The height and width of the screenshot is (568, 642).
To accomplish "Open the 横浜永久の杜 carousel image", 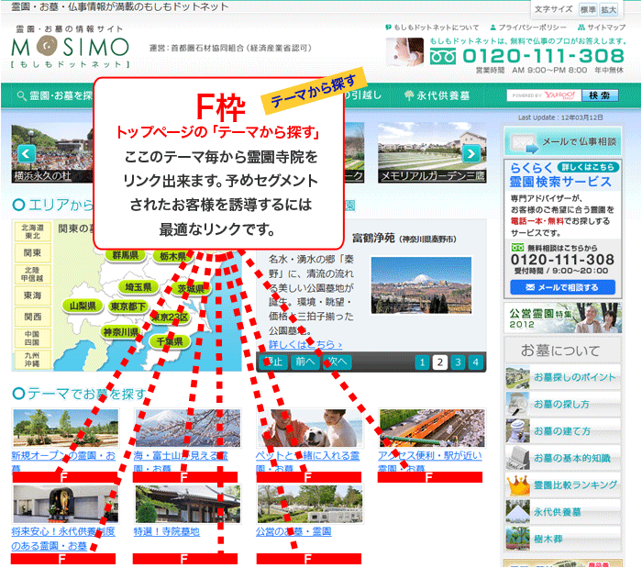I will coord(52,153).
